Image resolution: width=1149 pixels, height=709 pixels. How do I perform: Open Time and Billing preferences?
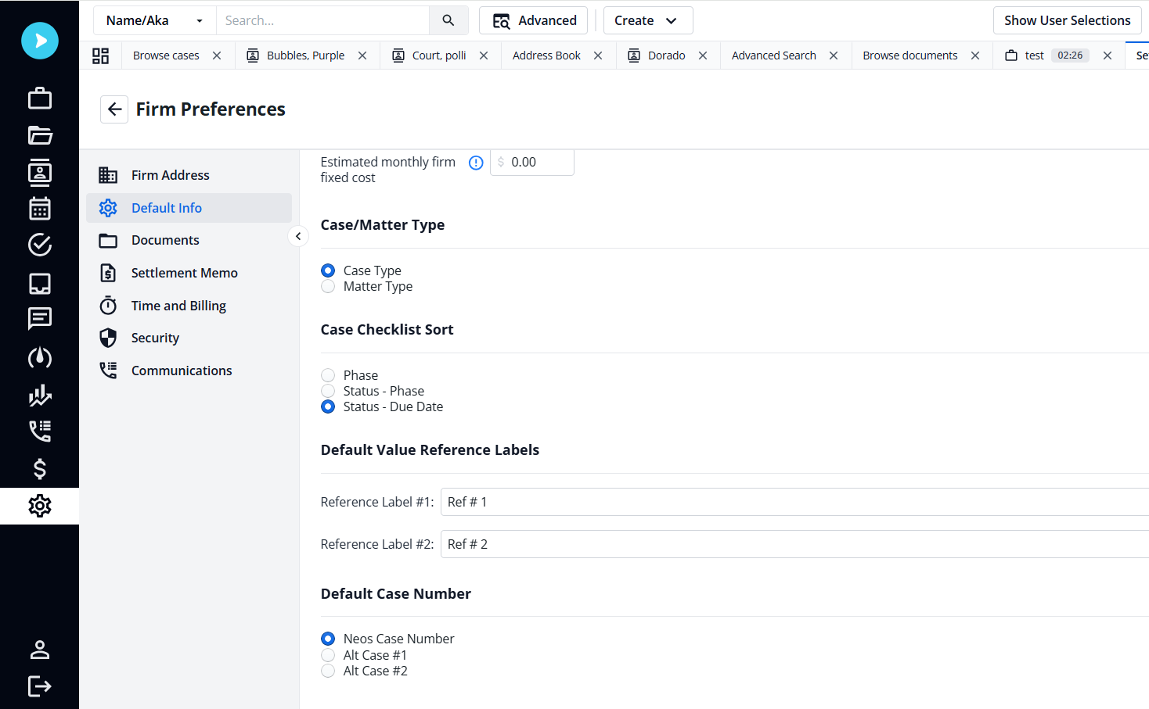178,306
